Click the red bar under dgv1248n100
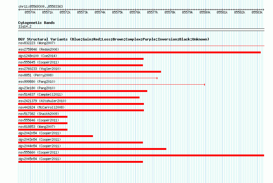Viewport: 273px width, 183px height. [81, 59]
